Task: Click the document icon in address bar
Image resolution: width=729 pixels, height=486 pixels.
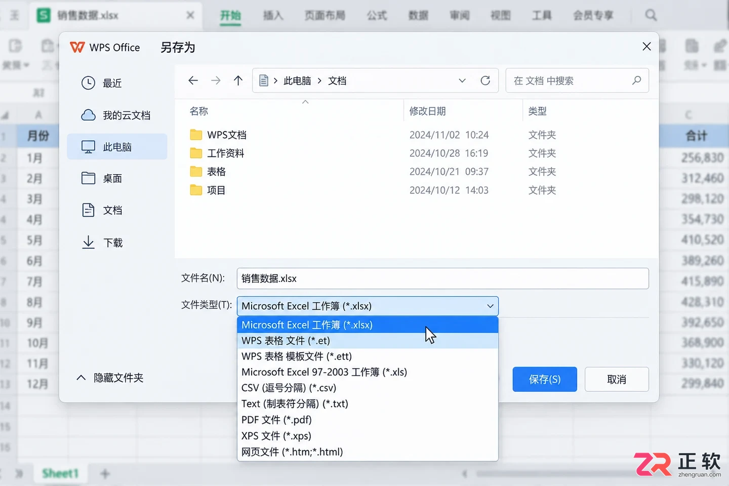Action: click(263, 80)
